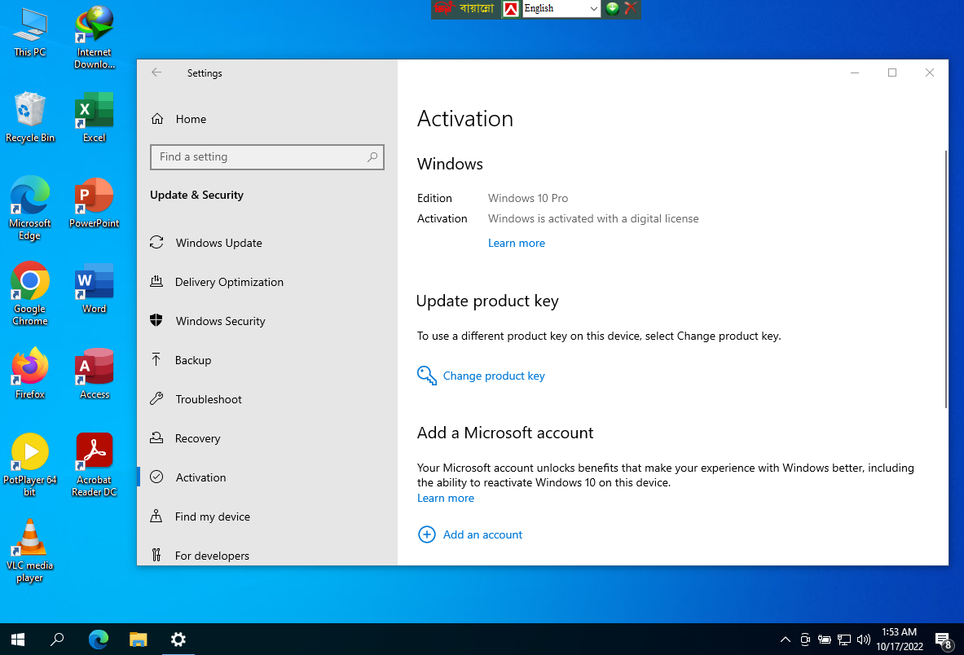Click the search magnifier in Find a setting

tap(372, 157)
